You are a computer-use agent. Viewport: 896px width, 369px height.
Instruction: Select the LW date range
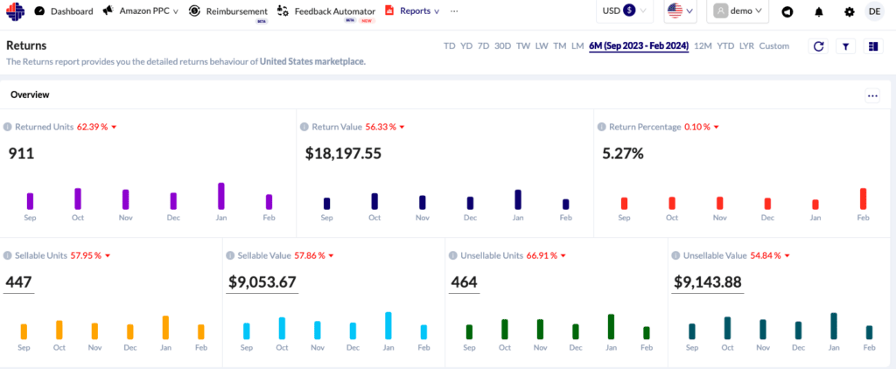pyautogui.click(x=542, y=46)
